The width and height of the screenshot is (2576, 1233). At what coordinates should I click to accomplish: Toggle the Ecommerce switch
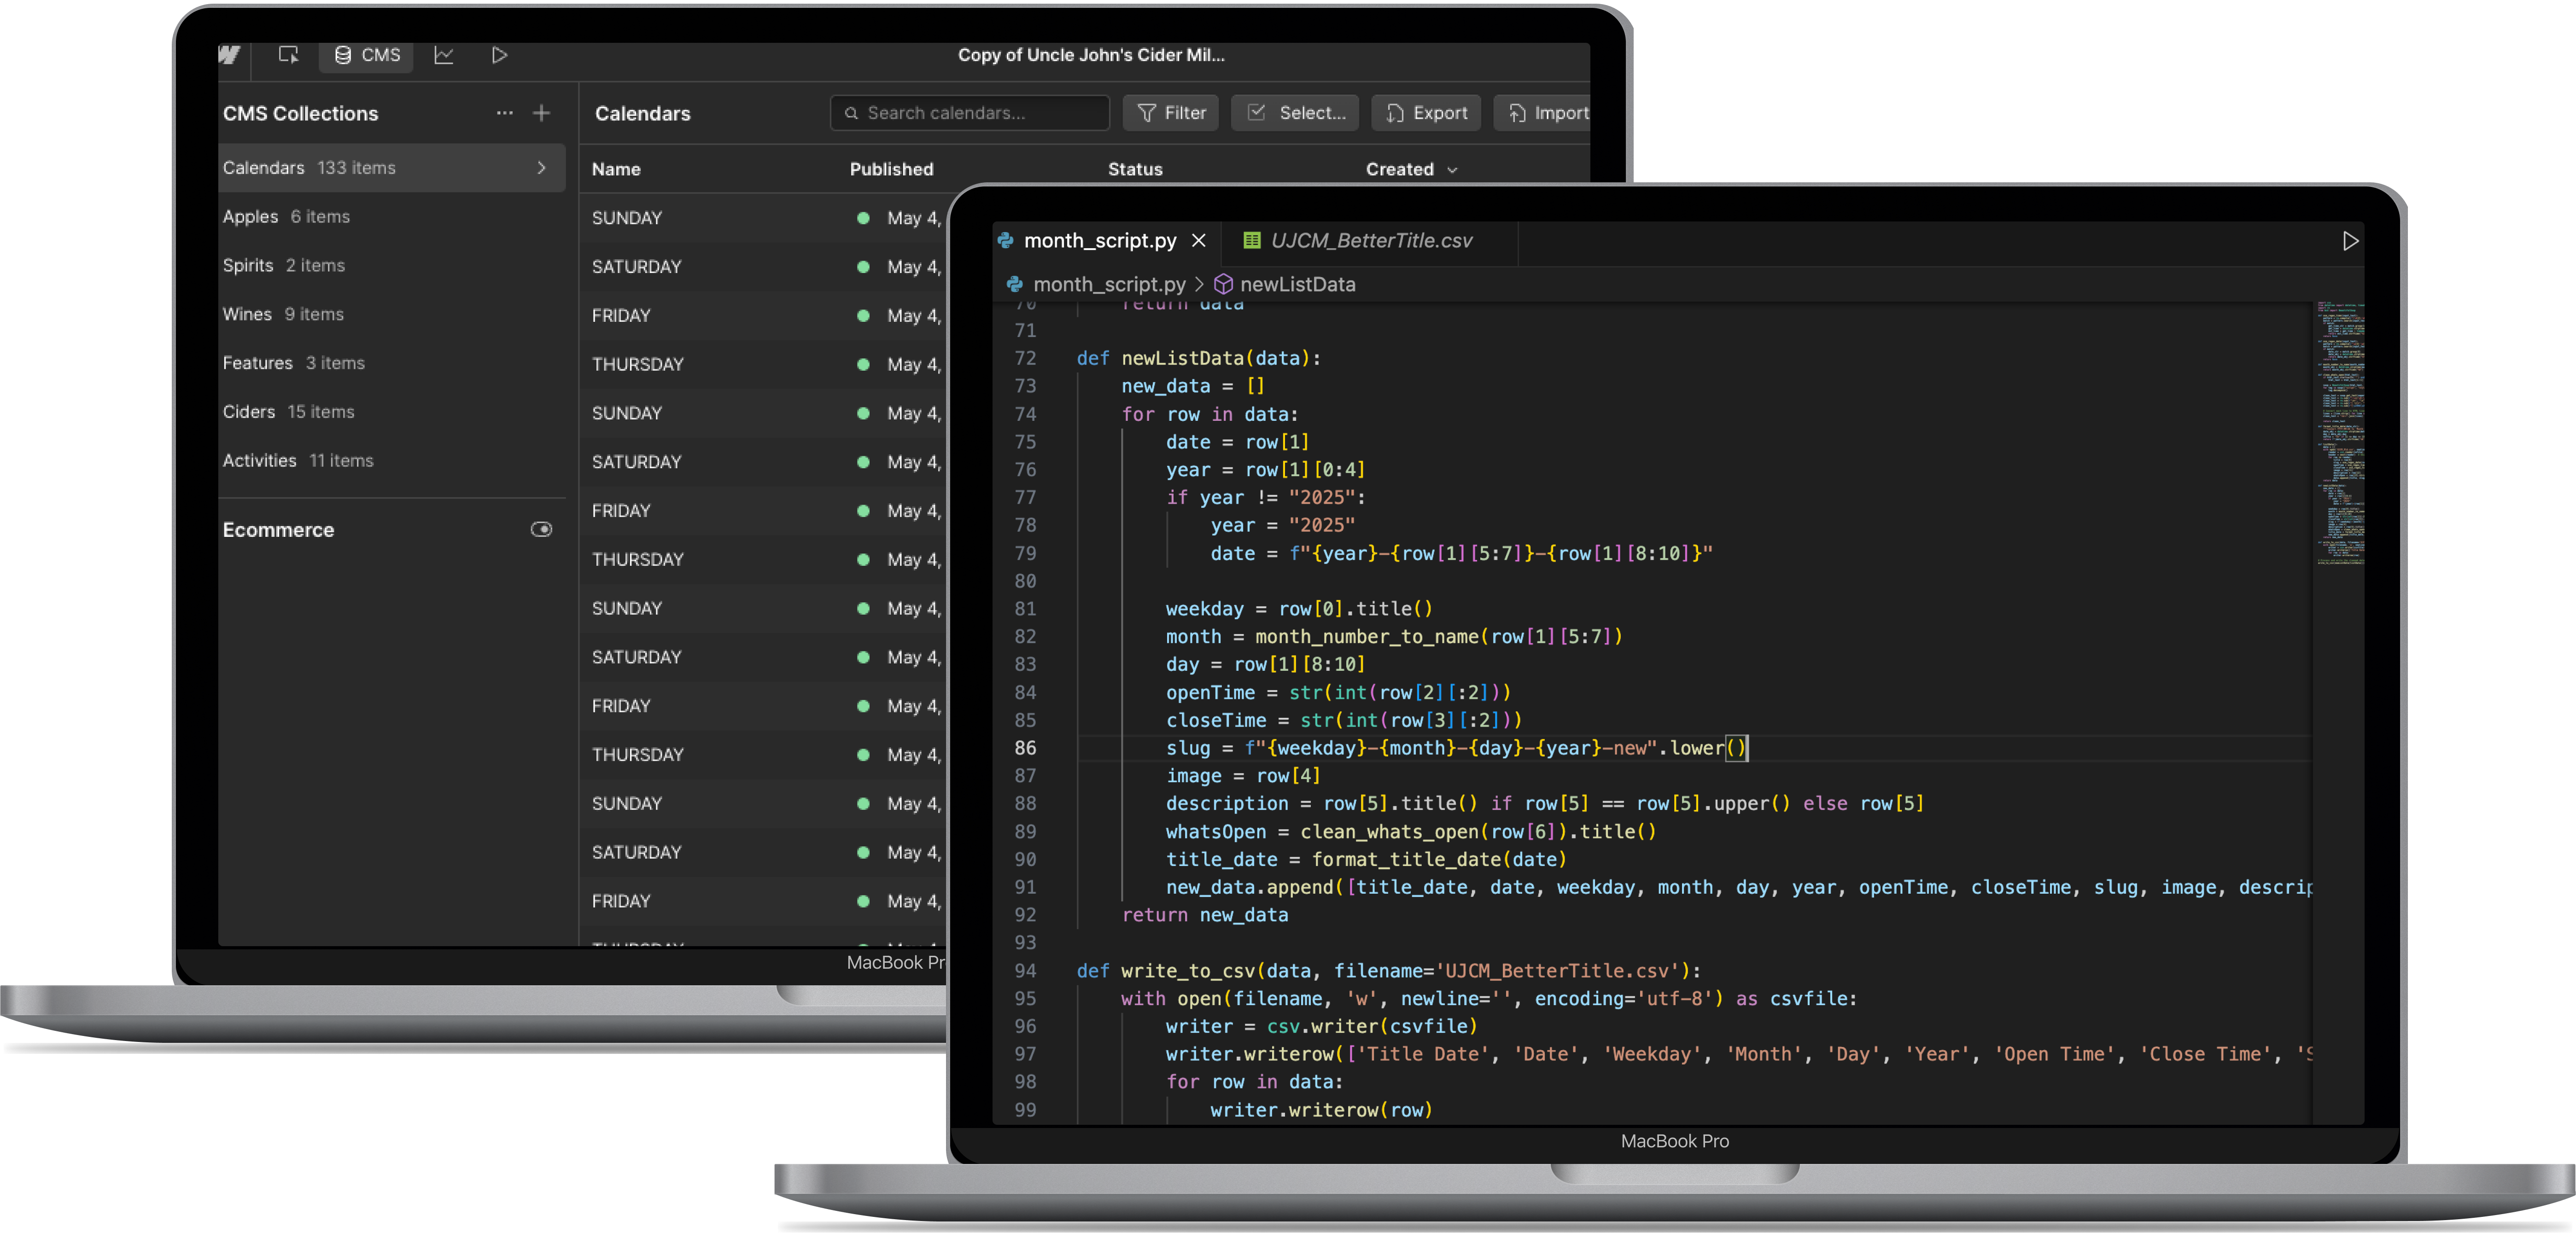pos(541,529)
